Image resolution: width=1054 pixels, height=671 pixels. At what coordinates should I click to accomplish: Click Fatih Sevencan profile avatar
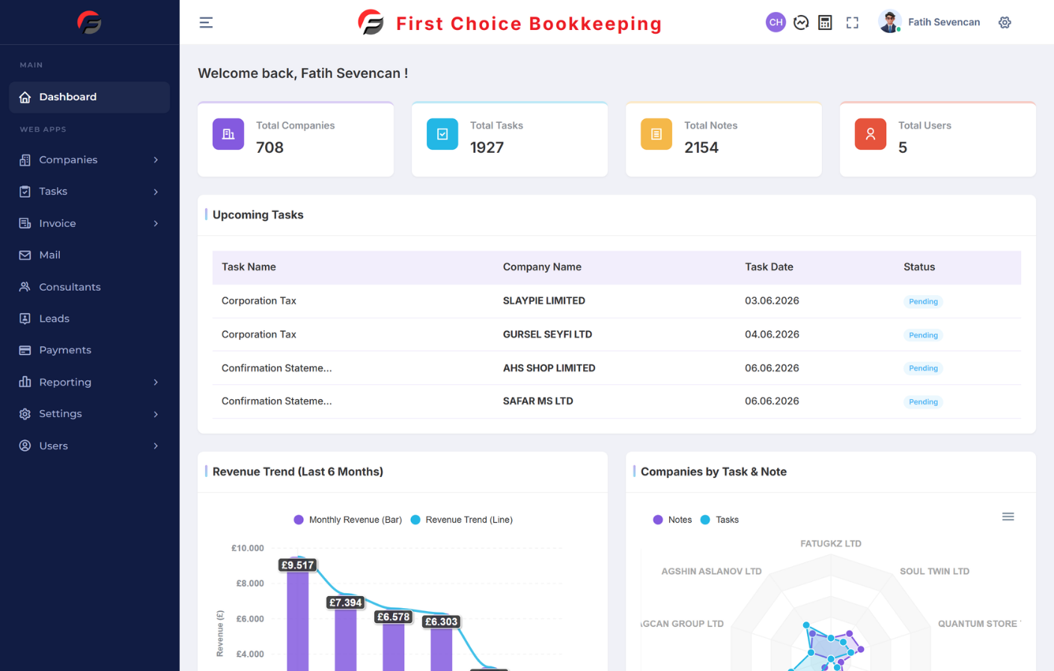tap(889, 22)
